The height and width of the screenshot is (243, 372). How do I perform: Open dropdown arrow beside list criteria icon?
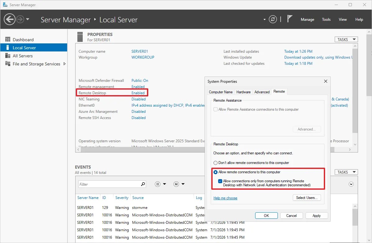(x=164, y=184)
